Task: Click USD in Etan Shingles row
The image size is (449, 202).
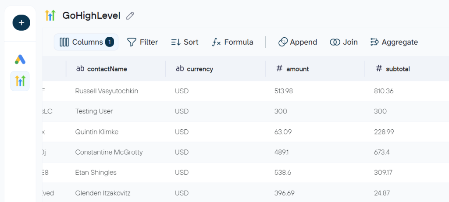Action: pyautogui.click(x=182, y=173)
